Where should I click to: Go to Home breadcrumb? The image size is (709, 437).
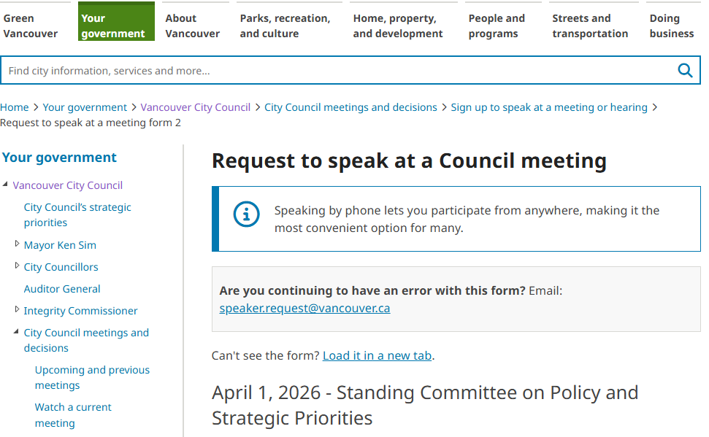pyautogui.click(x=15, y=107)
